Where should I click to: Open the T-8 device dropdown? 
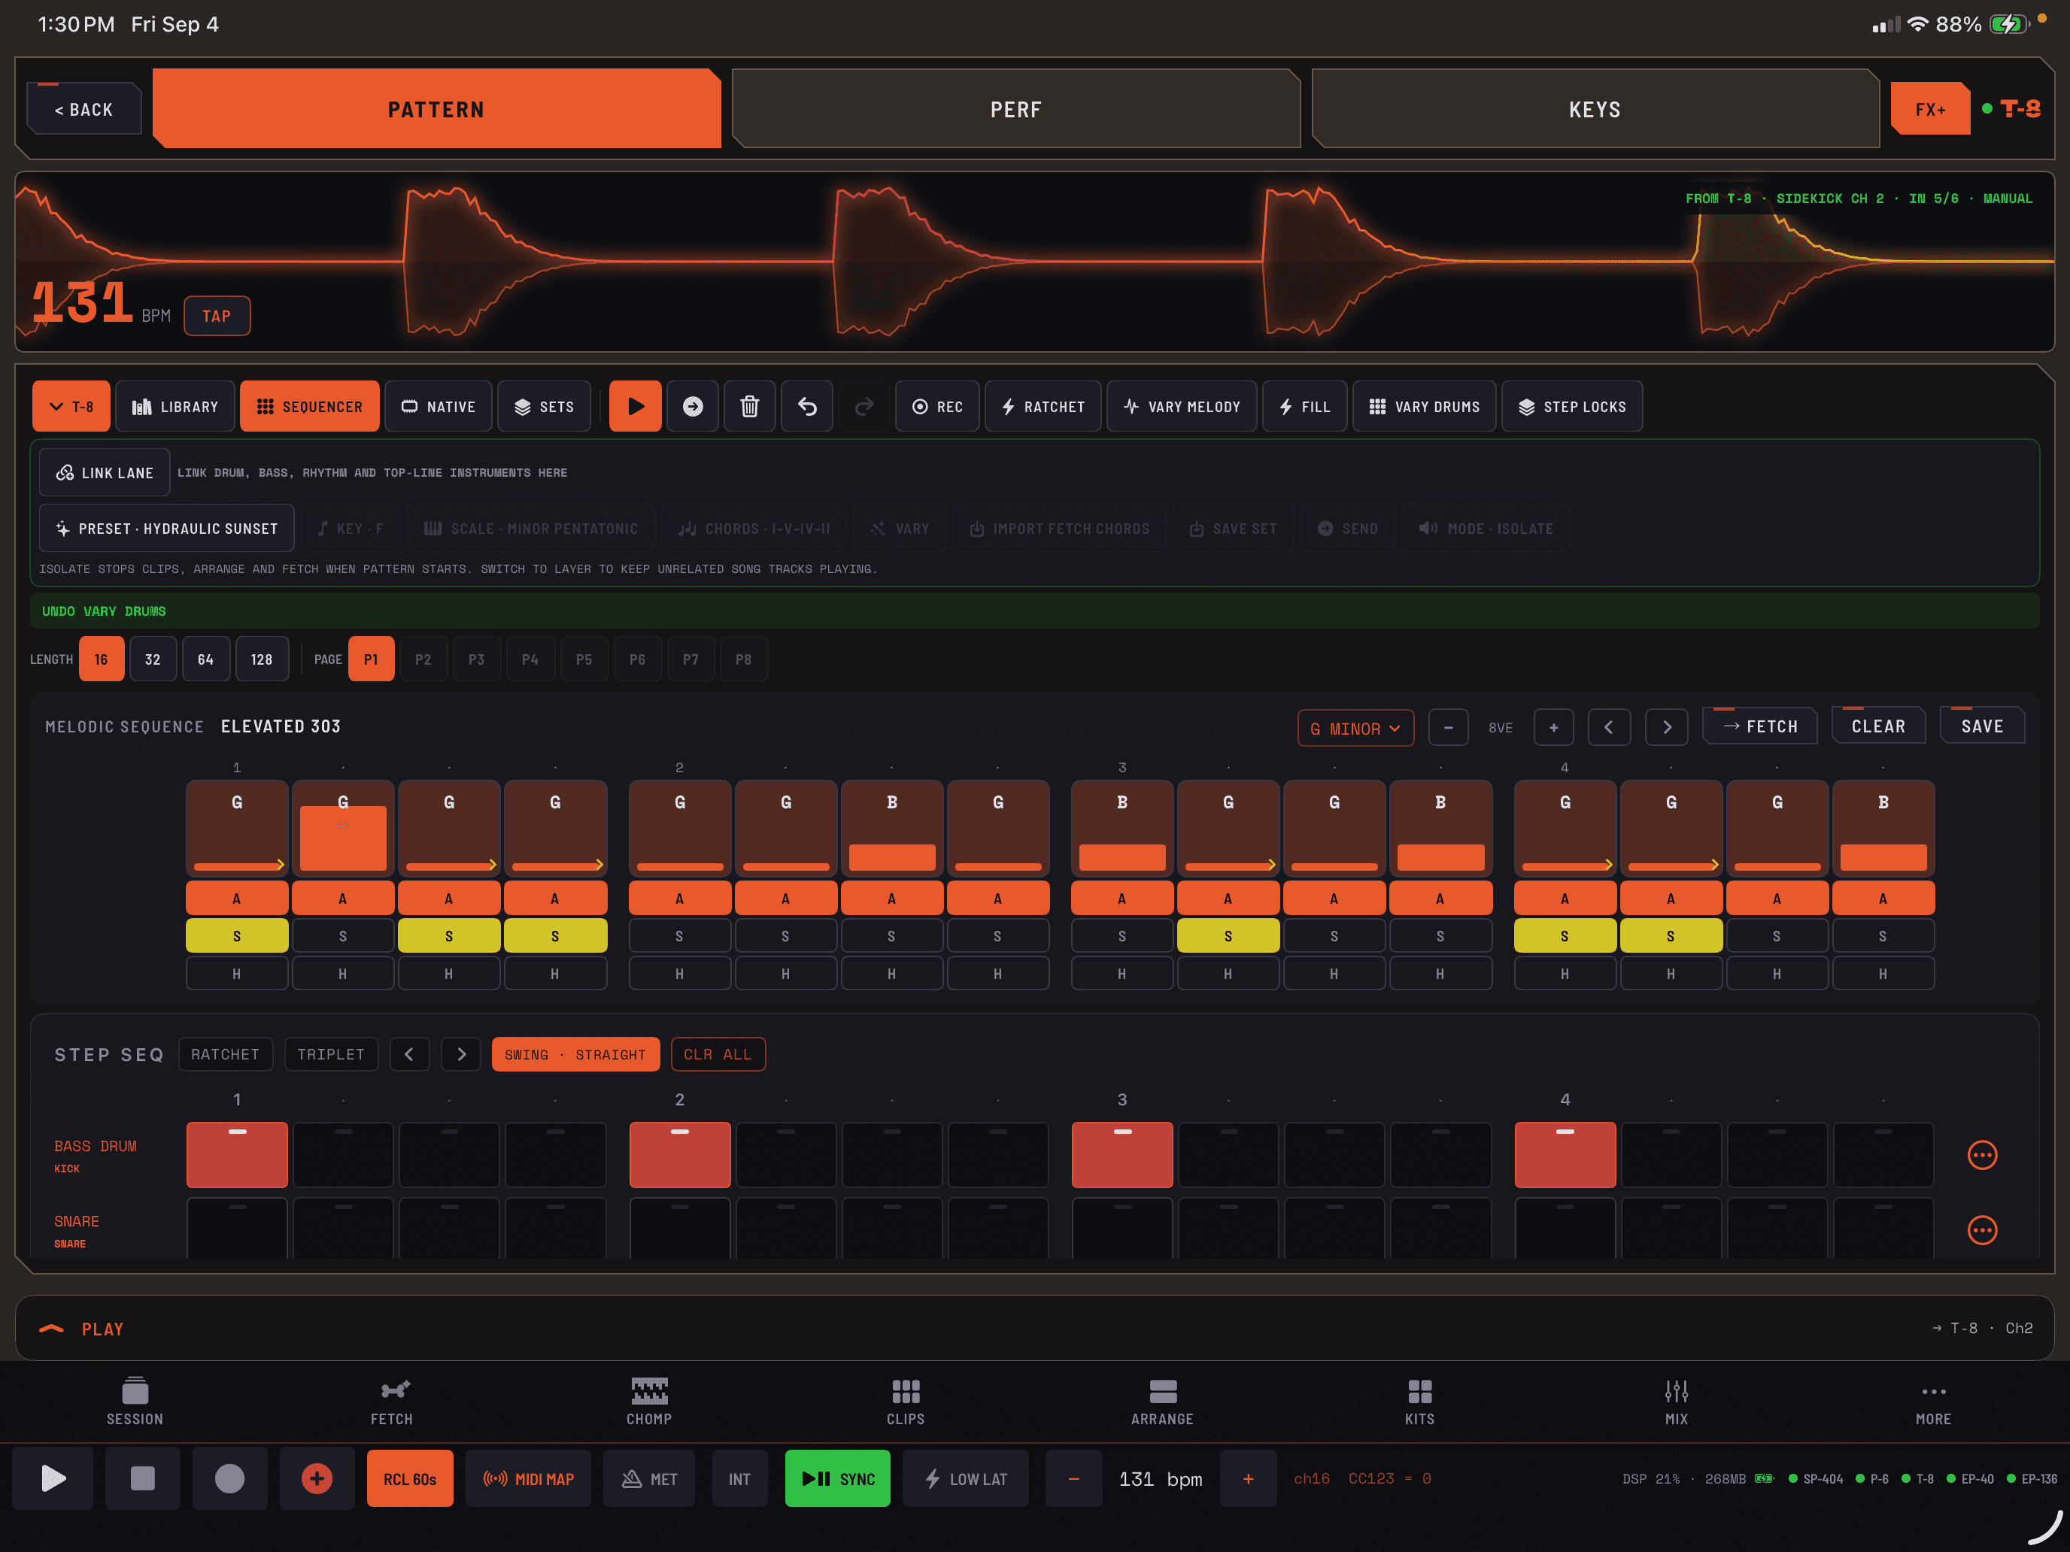click(x=71, y=406)
